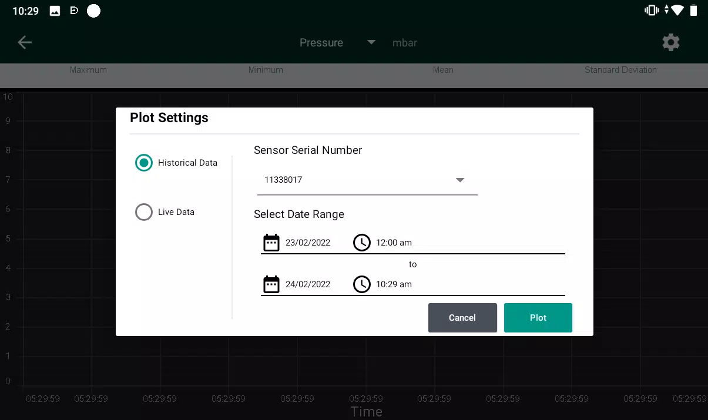This screenshot has height=420, width=708.
Task: Click the Plot button
Action: coord(538,318)
